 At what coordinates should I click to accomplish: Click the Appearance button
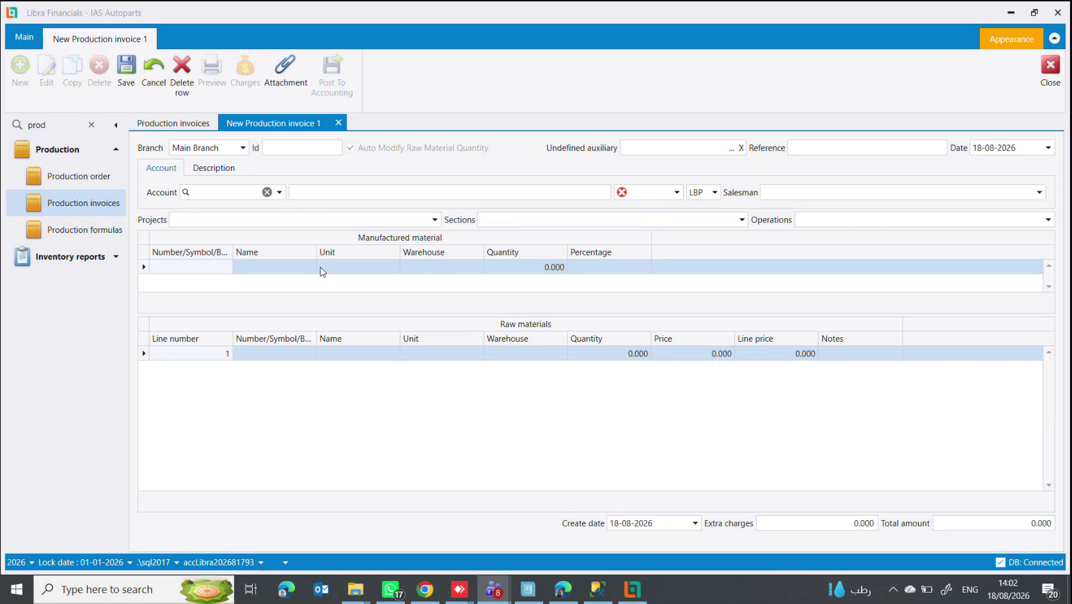pos(1011,39)
